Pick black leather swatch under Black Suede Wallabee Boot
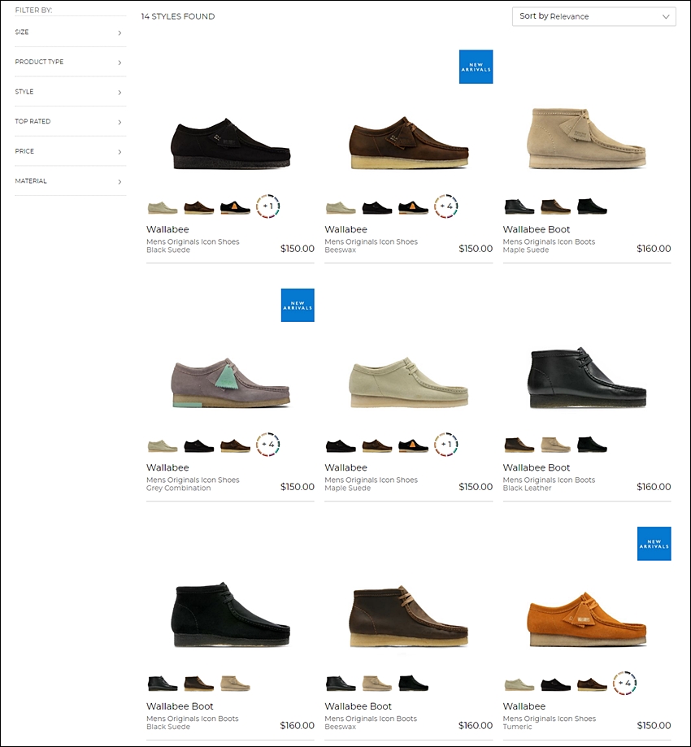691x747 pixels. (x=163, y=684)
